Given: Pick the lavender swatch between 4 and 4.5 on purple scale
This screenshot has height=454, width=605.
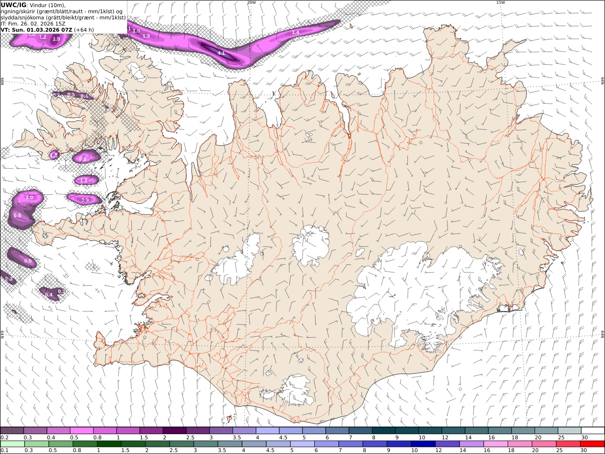Looking at the screenshot, I should 268,431.
